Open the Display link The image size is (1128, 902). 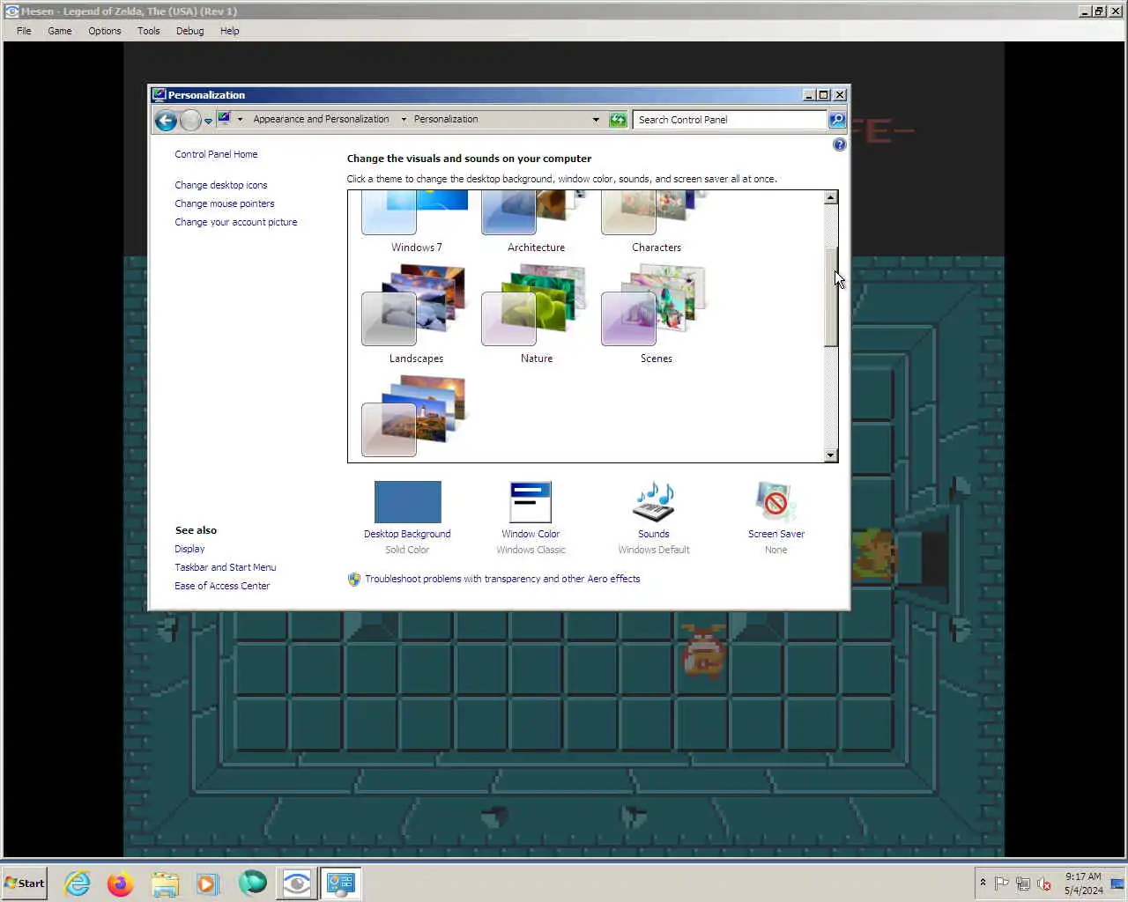coord(189,549)
